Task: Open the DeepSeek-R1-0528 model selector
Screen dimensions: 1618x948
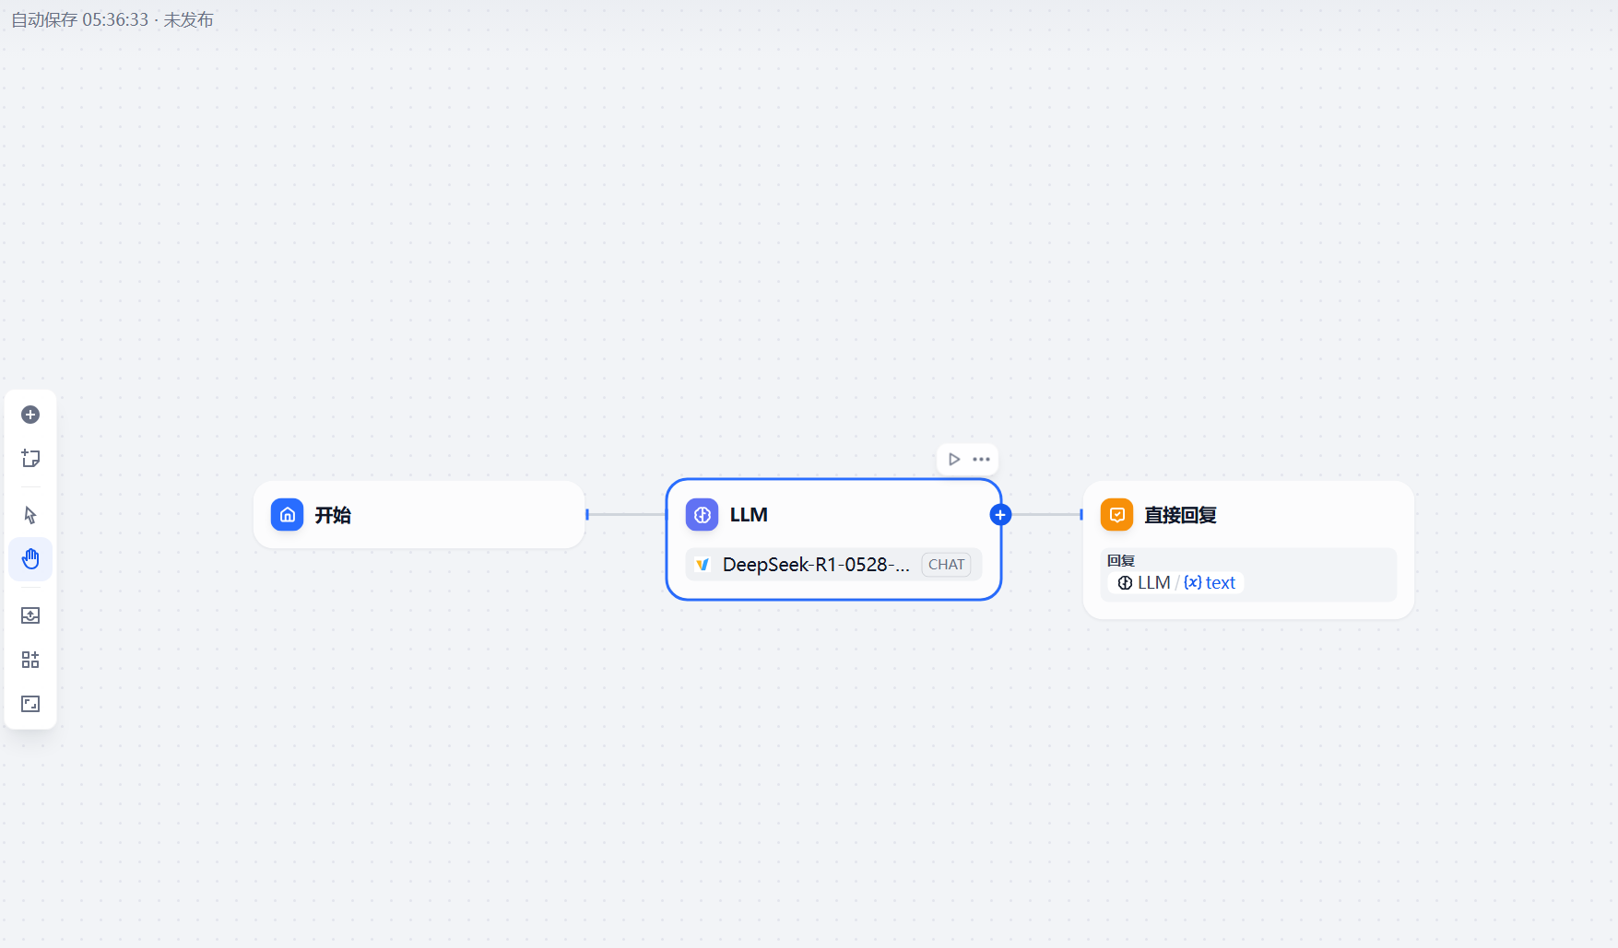Action: click(x=833, y=565)
